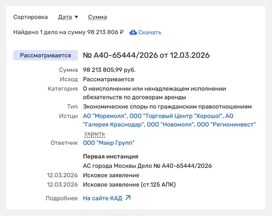Click the cloud download icon
This screenshot has width=272, height=216.
pos(133,32)
